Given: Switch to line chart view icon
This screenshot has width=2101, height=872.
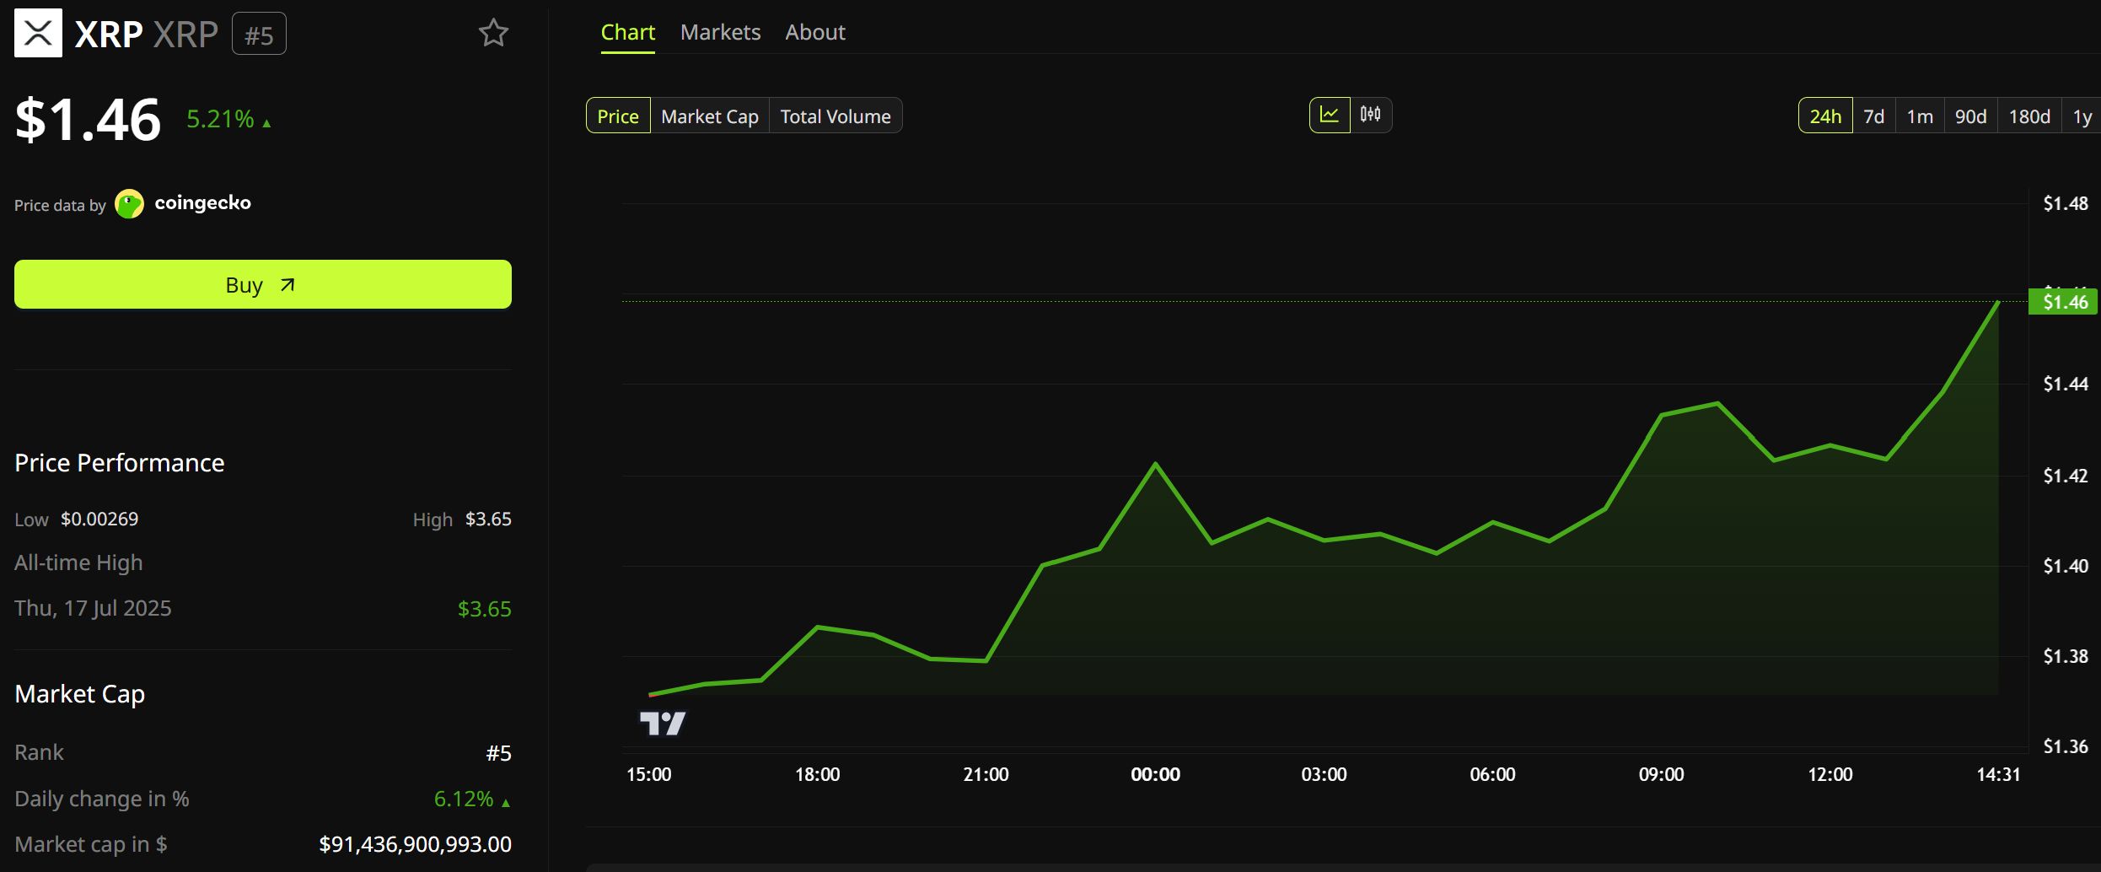Looking at the screenshot, I should pyautogui.click(x=1330, y=115).
